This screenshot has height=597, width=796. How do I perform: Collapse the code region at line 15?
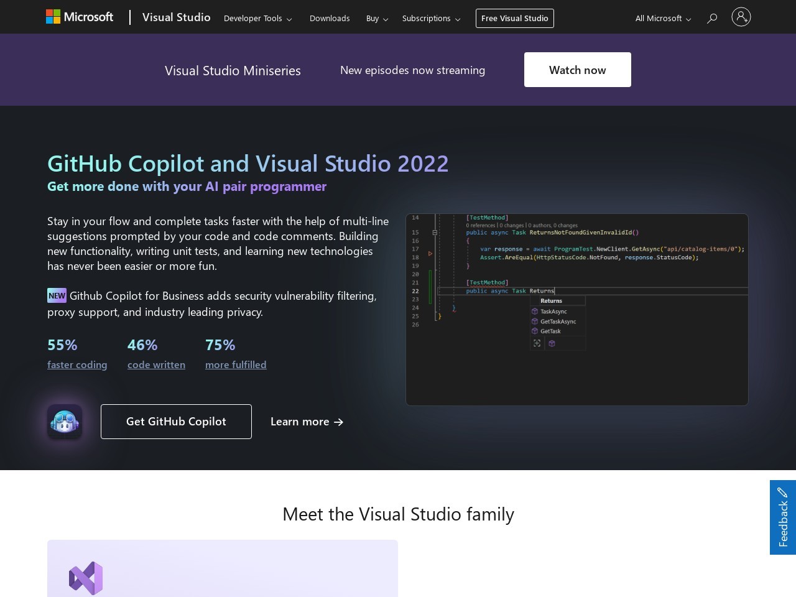click(x=435, y=233)
